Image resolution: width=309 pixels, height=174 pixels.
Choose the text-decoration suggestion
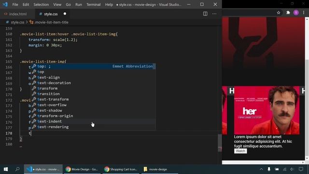click(94, 83)
